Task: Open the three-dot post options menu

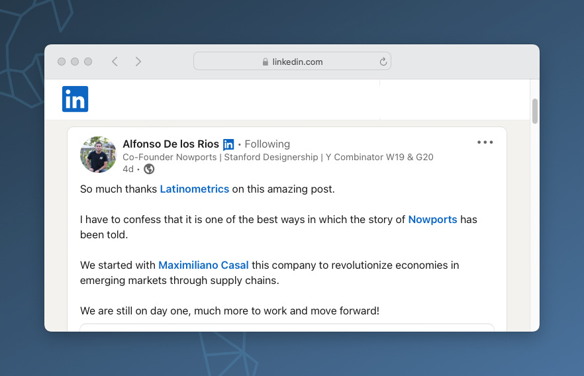Action: tap(485, 142)
